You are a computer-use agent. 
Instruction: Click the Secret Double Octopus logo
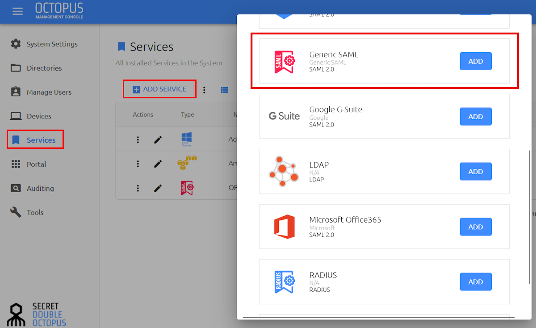[37, 314]
